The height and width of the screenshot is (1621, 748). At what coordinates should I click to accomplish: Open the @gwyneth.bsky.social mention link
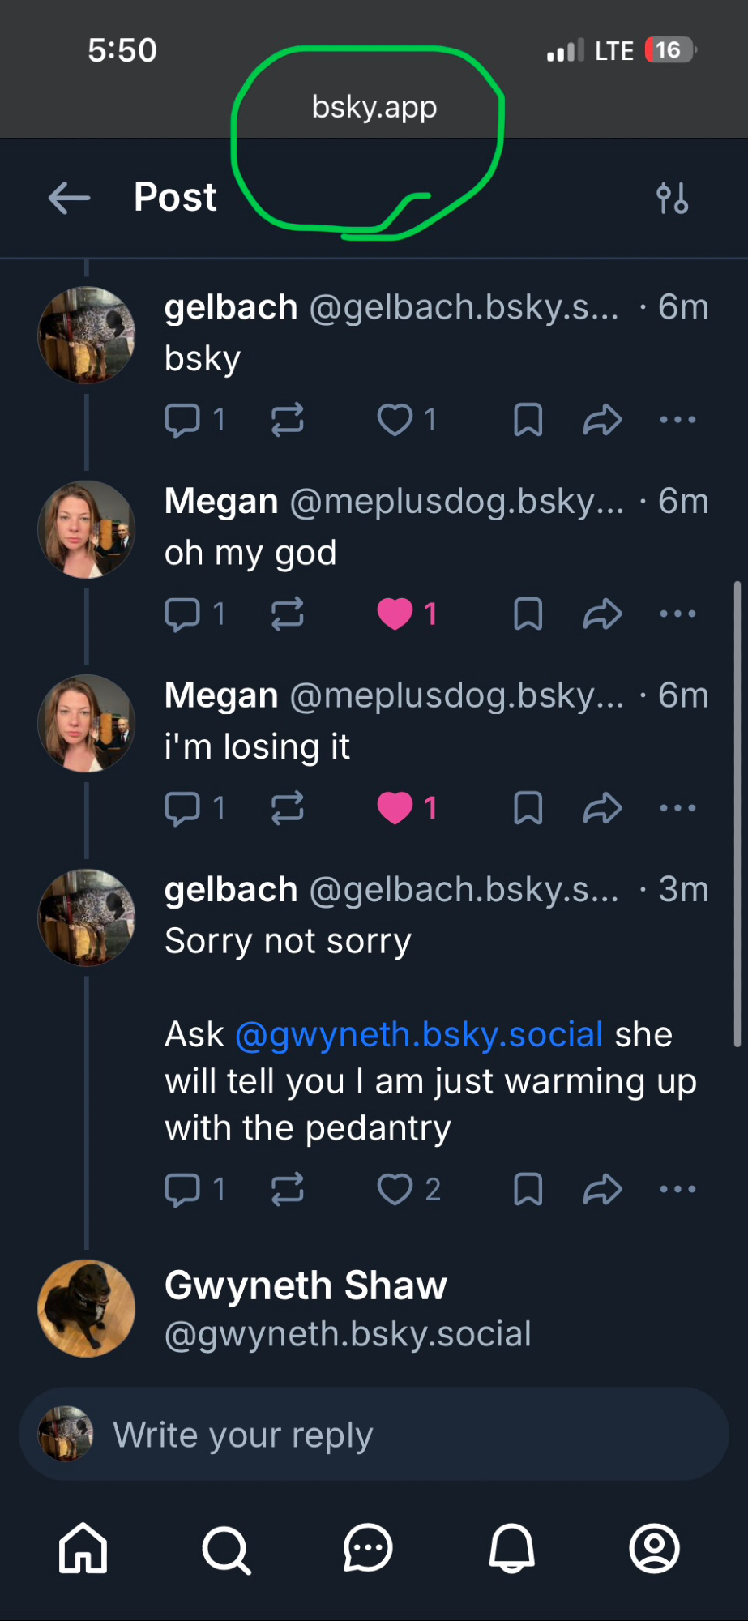419,1035
